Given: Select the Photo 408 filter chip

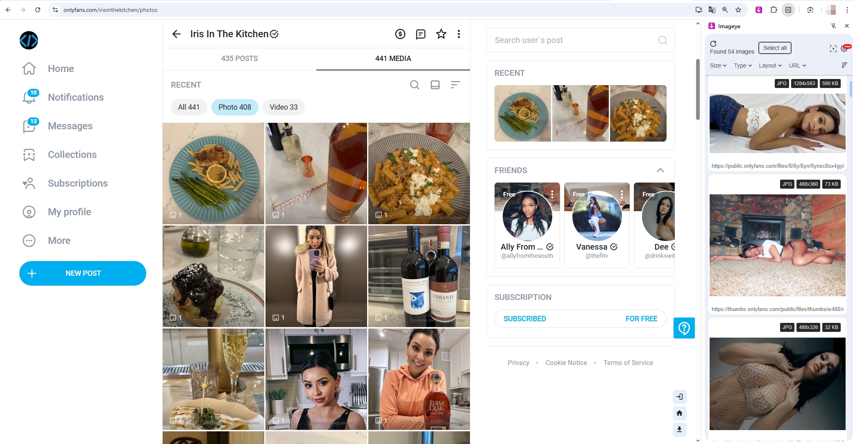Looking at the screenshot, I should coord(235,107).
